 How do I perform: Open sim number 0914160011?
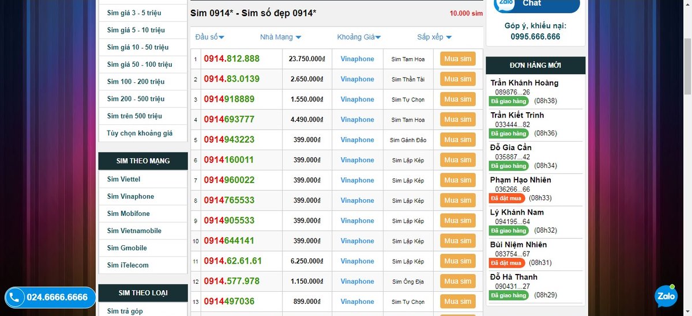click(229, 160)
